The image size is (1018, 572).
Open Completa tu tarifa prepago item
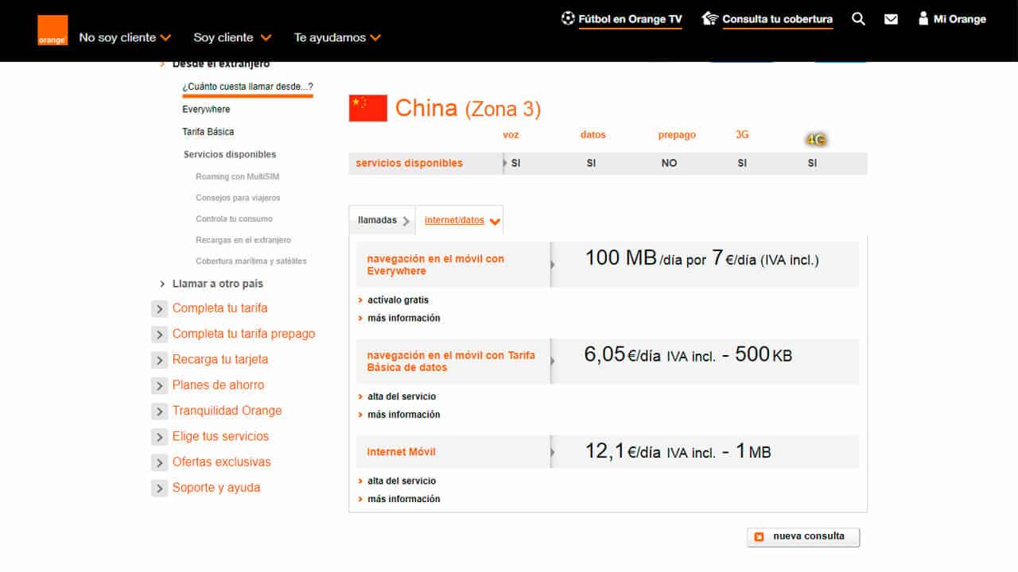(x=243, y=334)
